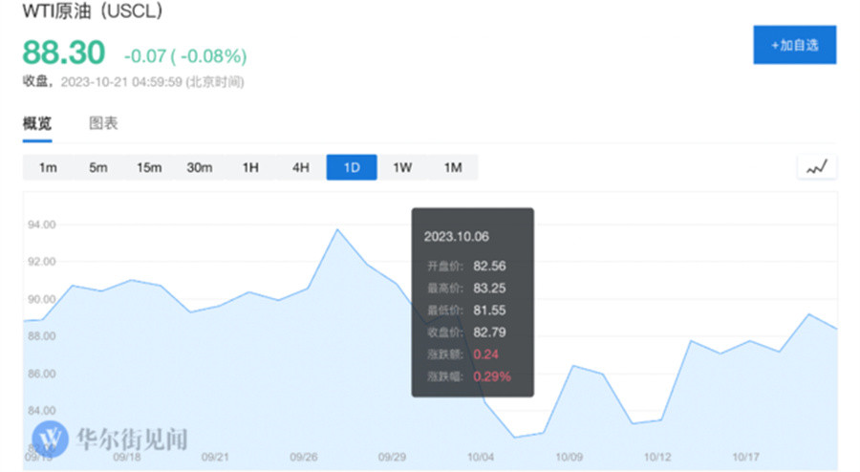
Task: Click the 10/04 x-axis date label
Action: coord(481,457)
